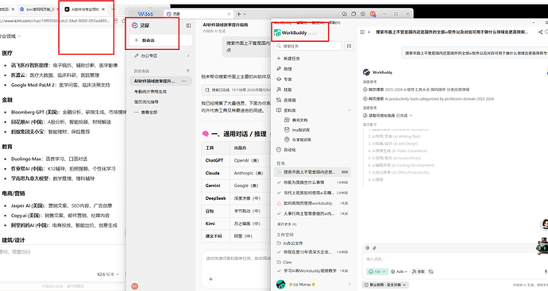Switch to the W365 tab

[x=145, y=14]
